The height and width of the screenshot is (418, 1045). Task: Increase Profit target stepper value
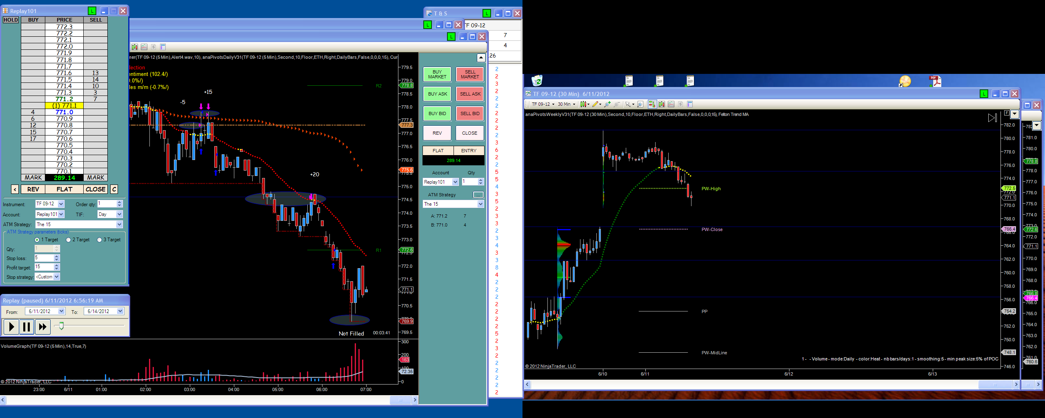point(57,265)
